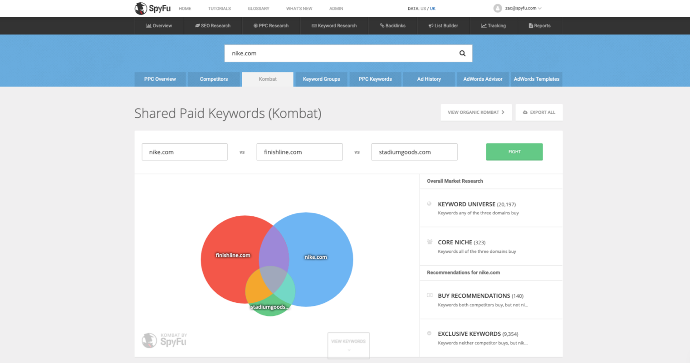Click the cloud icon on EXPORT ALL
The width and height of the screenshot is (690, 363).
point(525,112)
